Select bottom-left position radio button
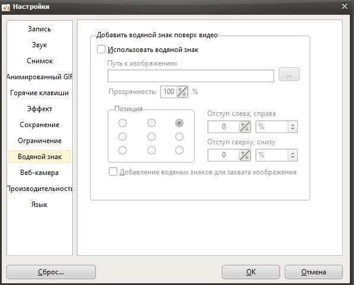This screenshot has height=285, width=354. [123, 150]
